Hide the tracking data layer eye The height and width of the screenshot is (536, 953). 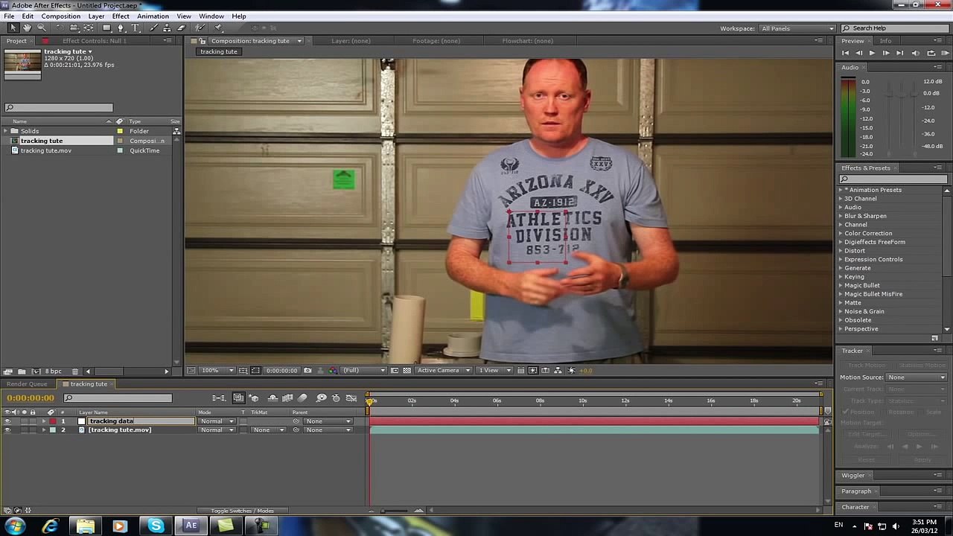[7, 421]
